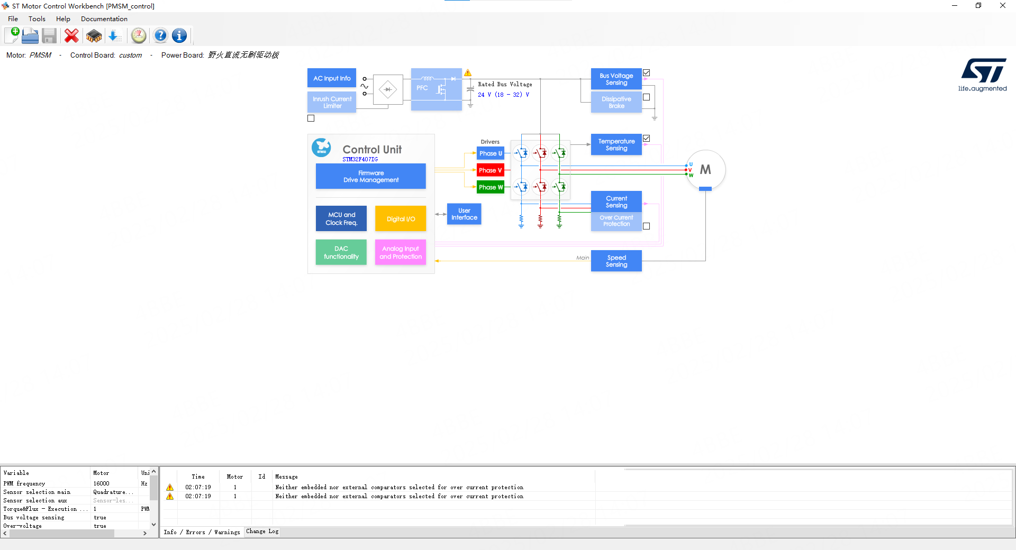Click the variable list scroll down arrow

click(153, 525)
